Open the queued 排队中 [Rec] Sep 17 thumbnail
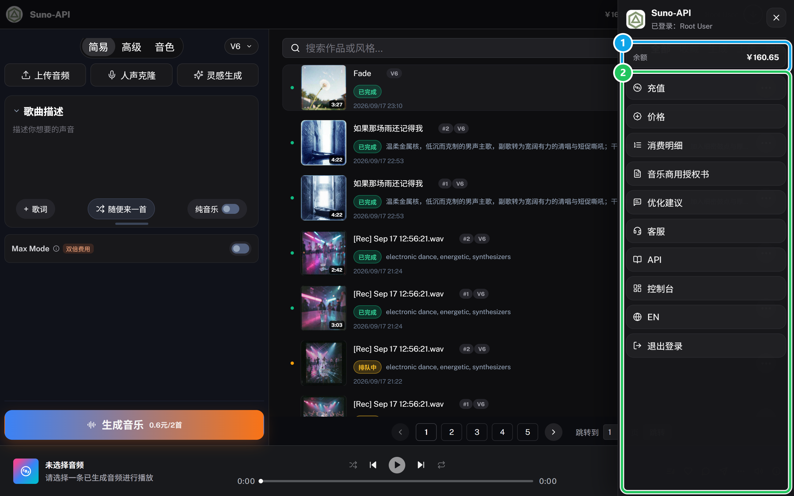Screen dimensions: 794x496 click(x=323, y=363)
